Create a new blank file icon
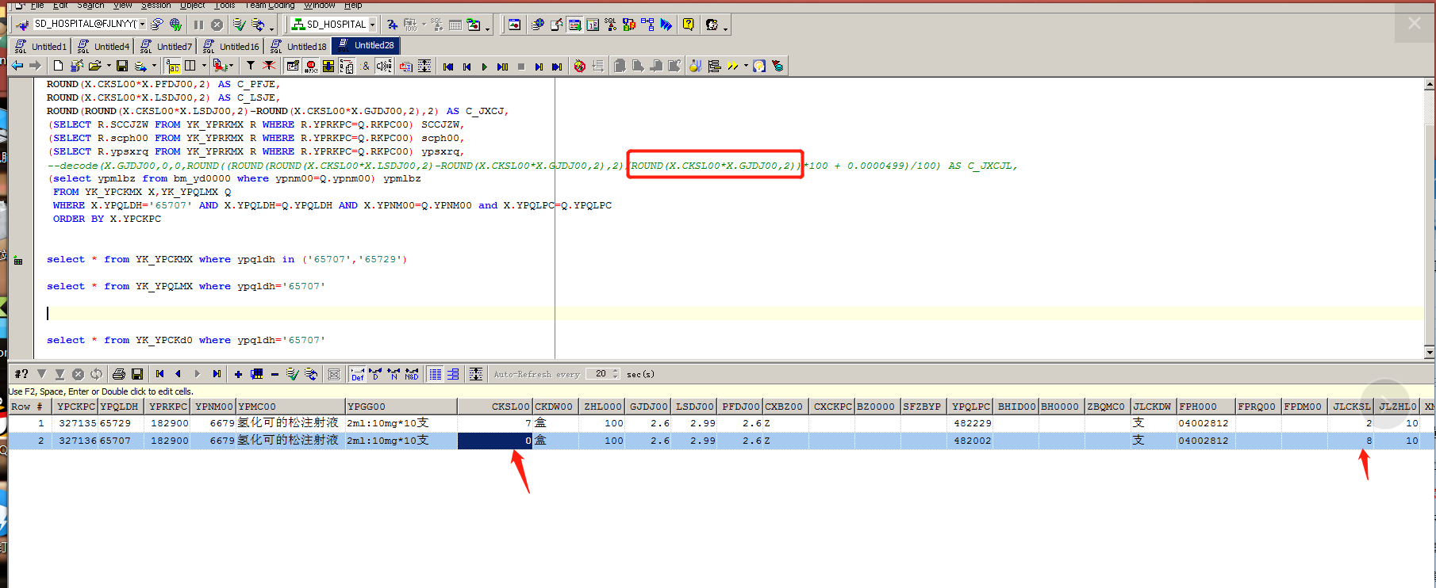This screenshot has height=588, width=1436. (x=58, y=66)
